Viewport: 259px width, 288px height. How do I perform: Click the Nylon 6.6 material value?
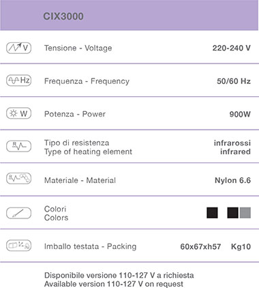click(232, 180)
